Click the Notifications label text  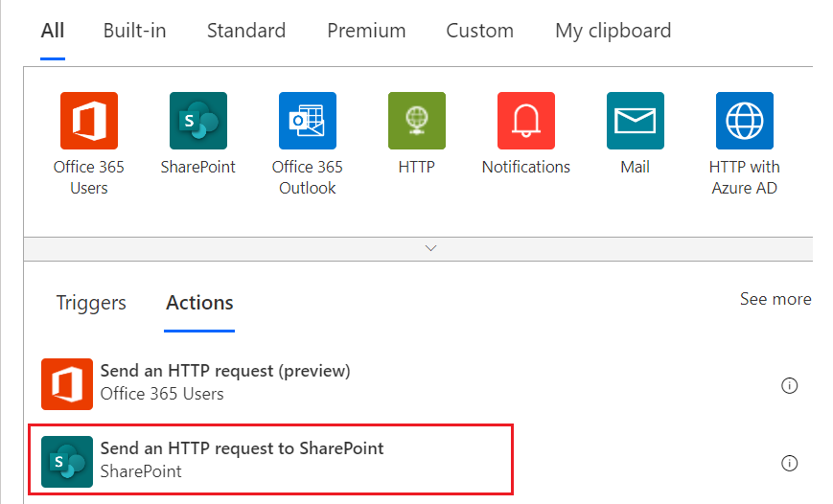[526, 167]
